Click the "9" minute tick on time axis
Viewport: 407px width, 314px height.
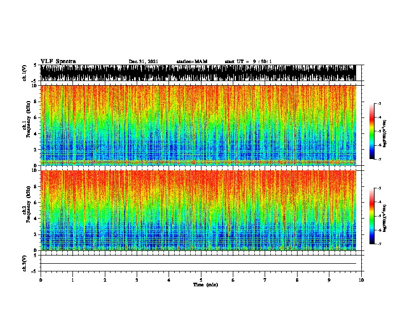pyautogui.click(x=329, y=280)
